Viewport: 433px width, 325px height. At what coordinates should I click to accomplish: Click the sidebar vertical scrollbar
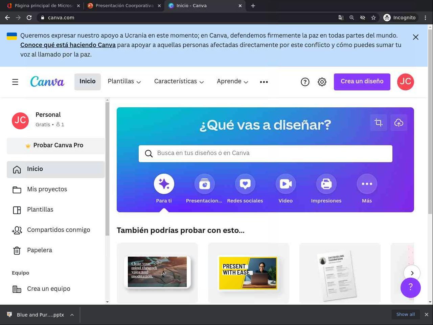coord(107,169)
